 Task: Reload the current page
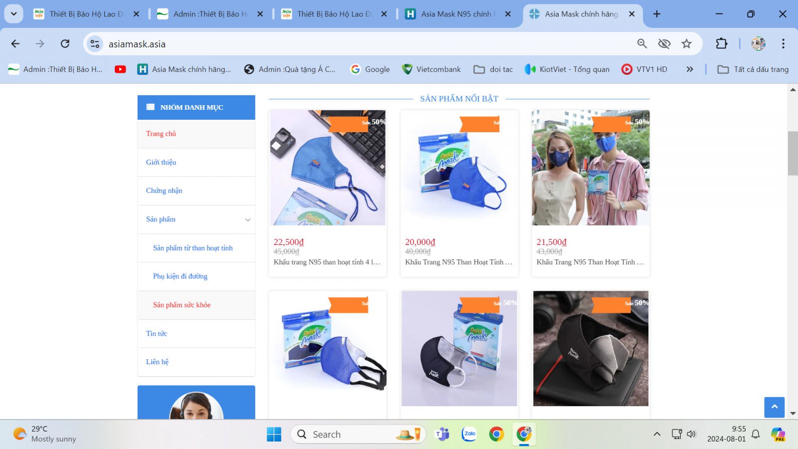tap(65, 44)
